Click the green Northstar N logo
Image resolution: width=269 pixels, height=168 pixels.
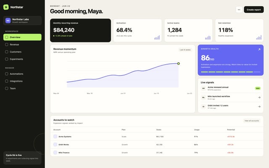tap(6, 7)
